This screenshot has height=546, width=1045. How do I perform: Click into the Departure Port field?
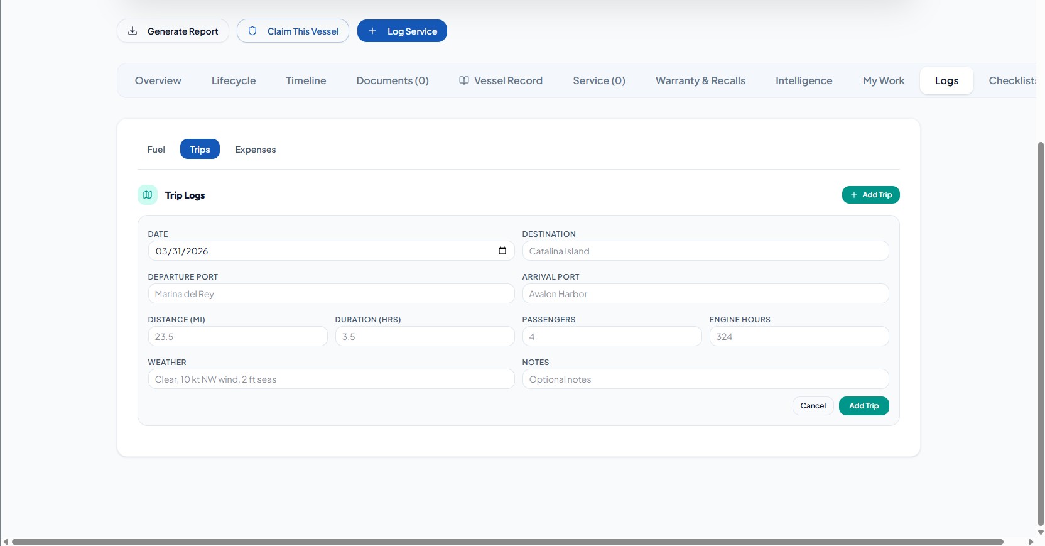point(331,294)
